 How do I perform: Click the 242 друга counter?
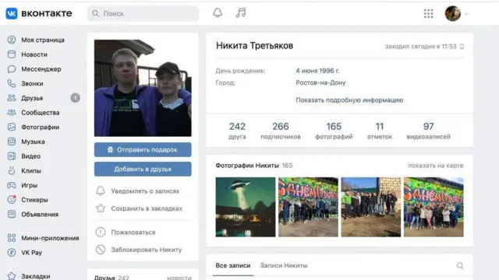pyautogui.click(x=237, y=131)
